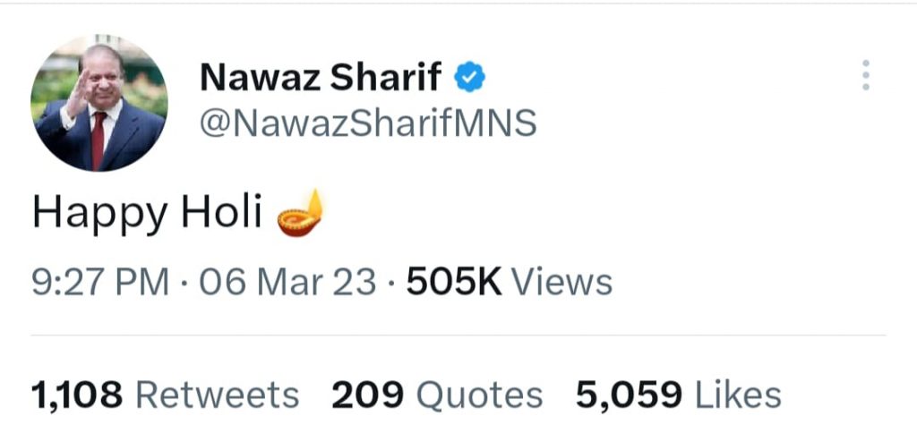The width and height of the screenshot is (917, 433).
Task: Click the word Happy in tweet
Action: 100,215
